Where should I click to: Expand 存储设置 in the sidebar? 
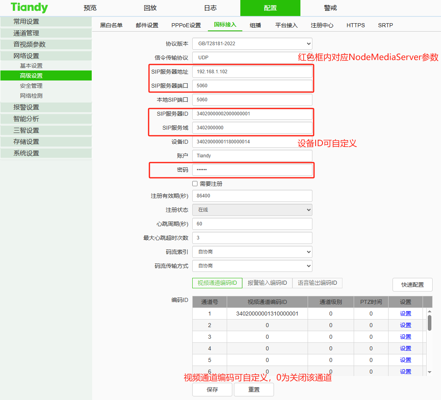coord(46,142)
